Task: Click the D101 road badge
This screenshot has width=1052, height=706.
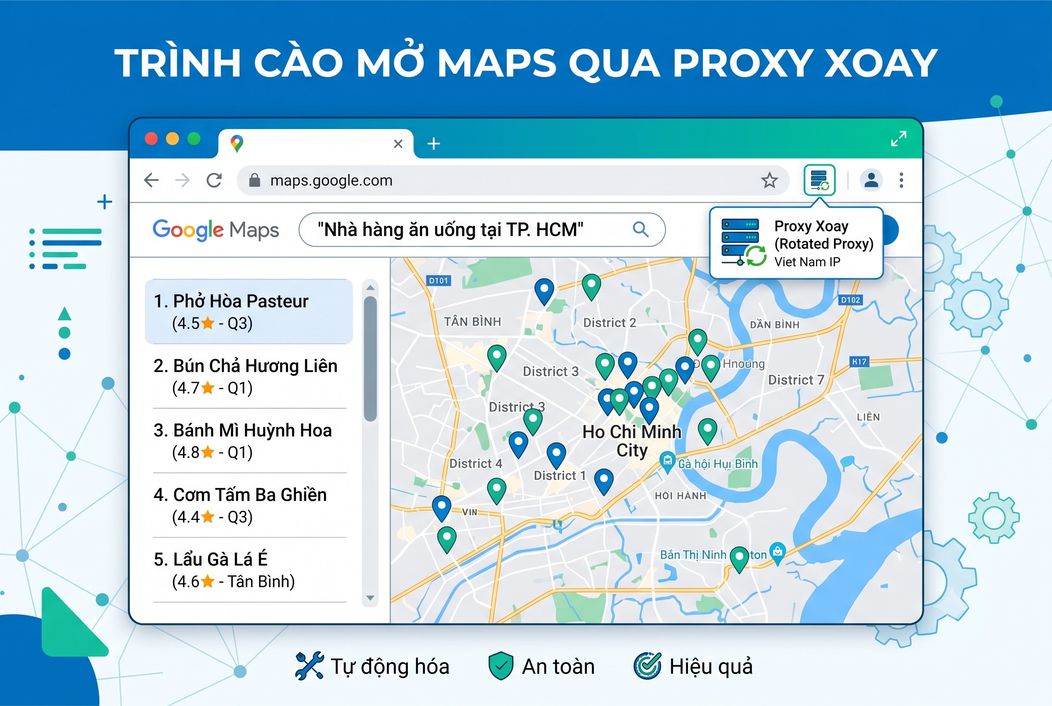Action: [439, 281]
